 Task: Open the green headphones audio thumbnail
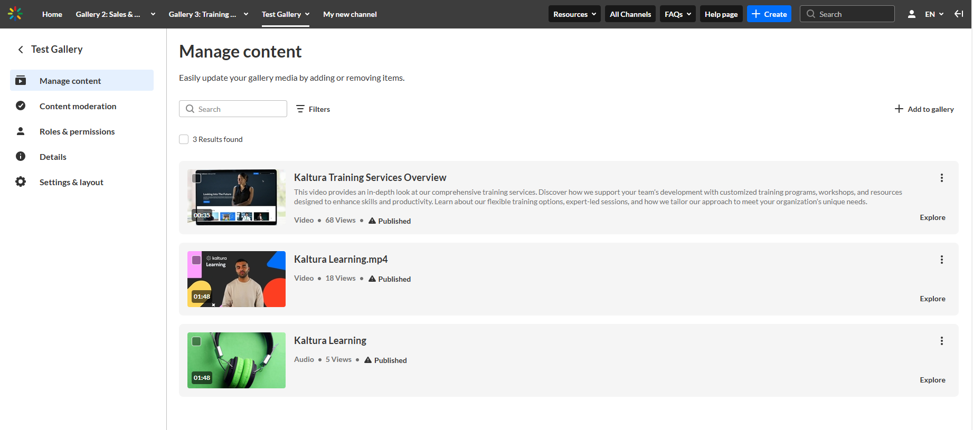tap(237, 360)
